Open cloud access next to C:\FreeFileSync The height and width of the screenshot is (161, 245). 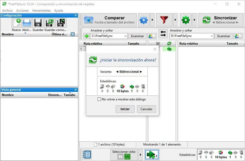[x=152, y=36]
